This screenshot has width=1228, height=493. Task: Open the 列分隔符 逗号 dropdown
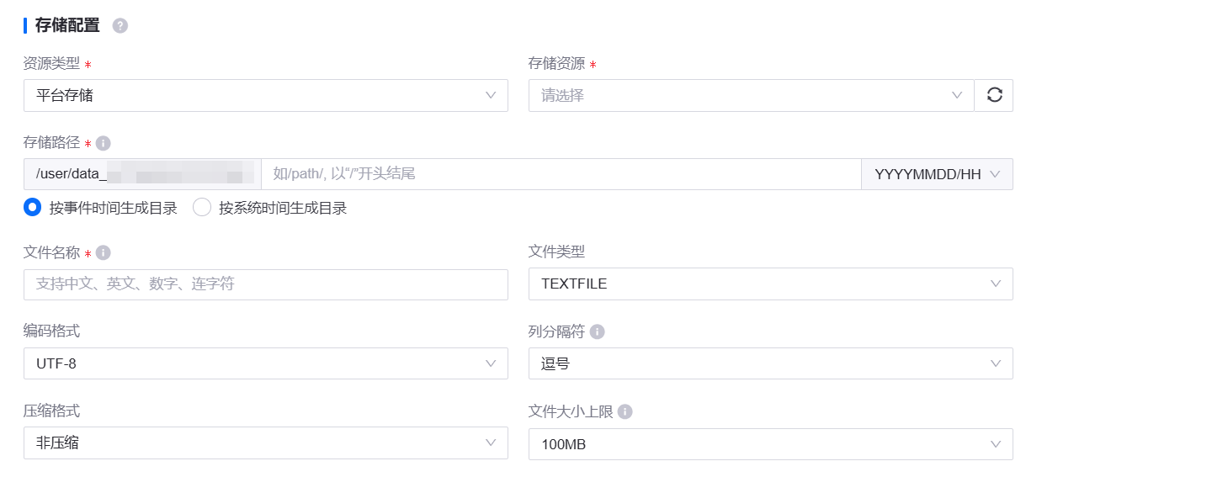coord(770,363)
